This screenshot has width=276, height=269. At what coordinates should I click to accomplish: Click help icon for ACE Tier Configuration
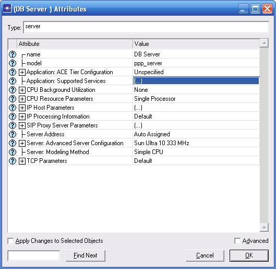[13, 72]
